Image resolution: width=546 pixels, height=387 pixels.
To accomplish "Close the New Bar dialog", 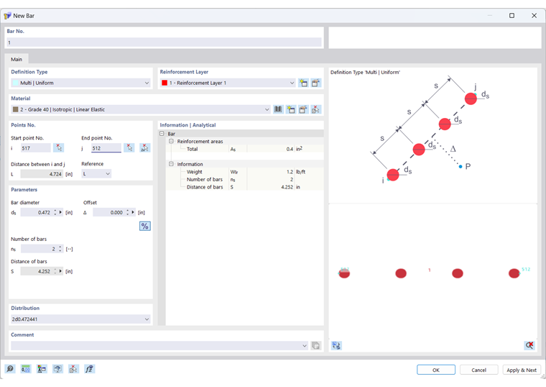I will (534, 16).
